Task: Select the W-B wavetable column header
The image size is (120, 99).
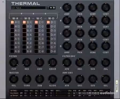Action: [27, 18]
